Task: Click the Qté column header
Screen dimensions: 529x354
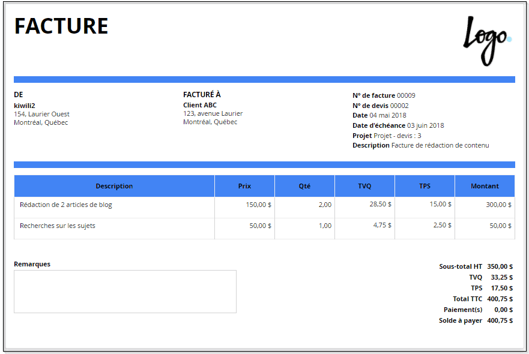Action: point(304,186)
